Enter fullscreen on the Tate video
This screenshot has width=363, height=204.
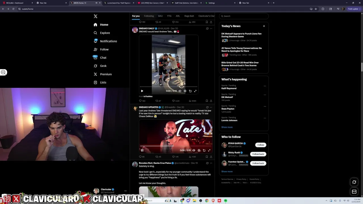coord(209,150)
